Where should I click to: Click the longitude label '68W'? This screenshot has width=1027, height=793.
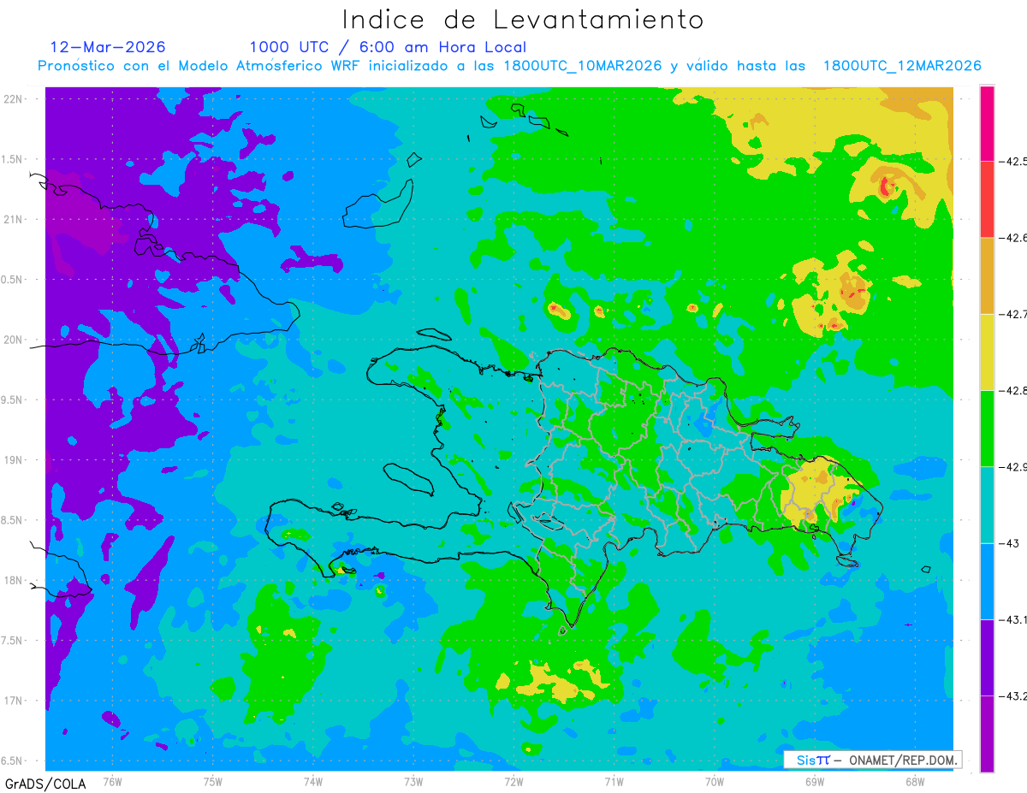915,780
